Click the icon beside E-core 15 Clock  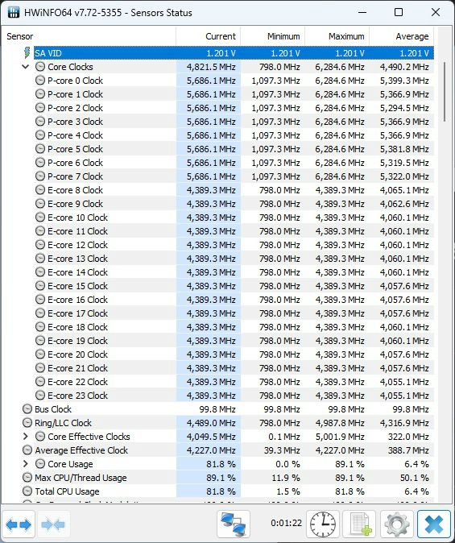[x=40, y=286]
